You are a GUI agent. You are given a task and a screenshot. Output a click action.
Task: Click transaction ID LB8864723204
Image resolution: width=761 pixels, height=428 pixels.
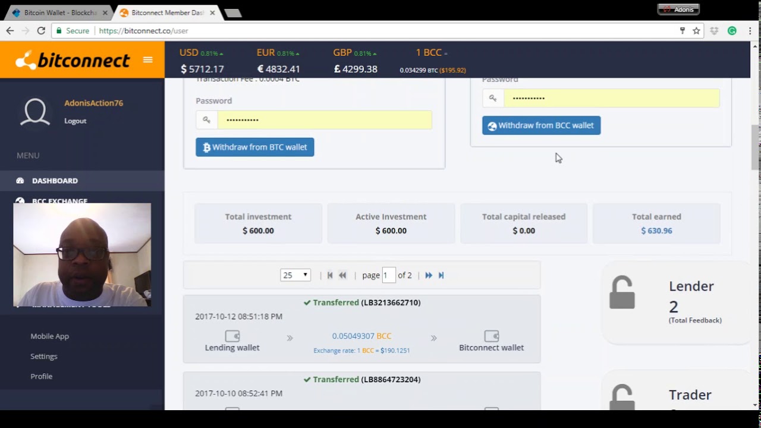coord(391,379)
